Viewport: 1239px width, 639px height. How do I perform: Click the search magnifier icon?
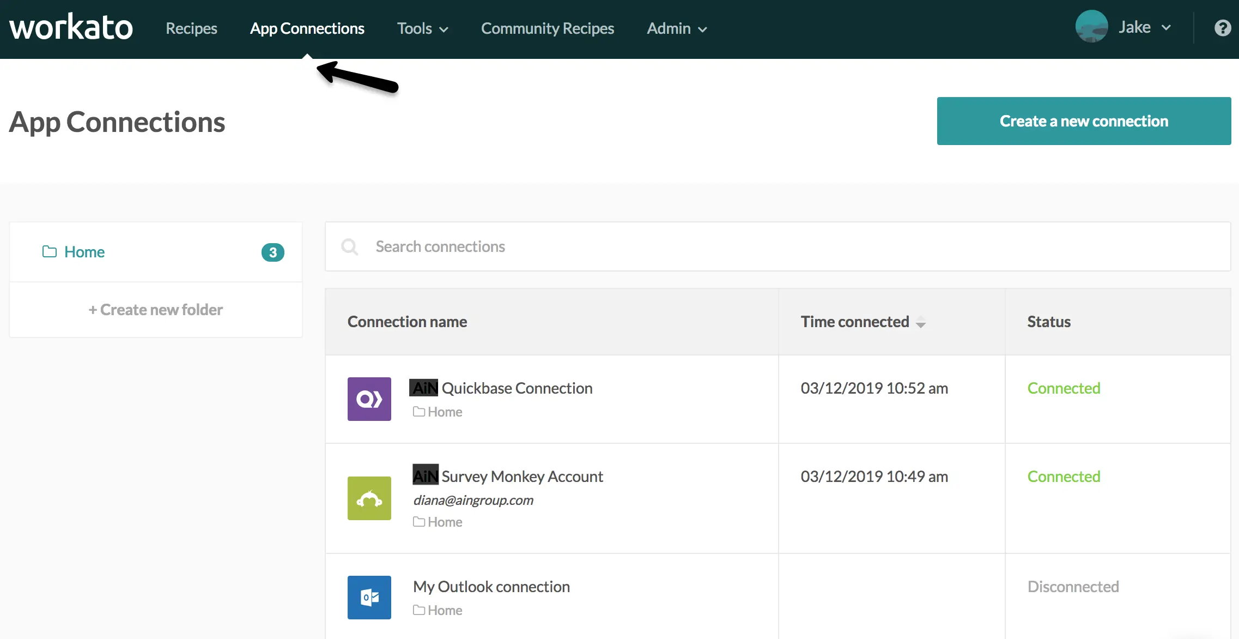pos(349,247)
